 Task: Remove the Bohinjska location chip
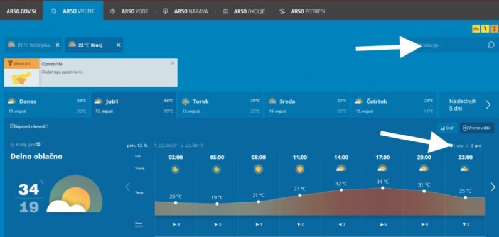tap(57, 45)
